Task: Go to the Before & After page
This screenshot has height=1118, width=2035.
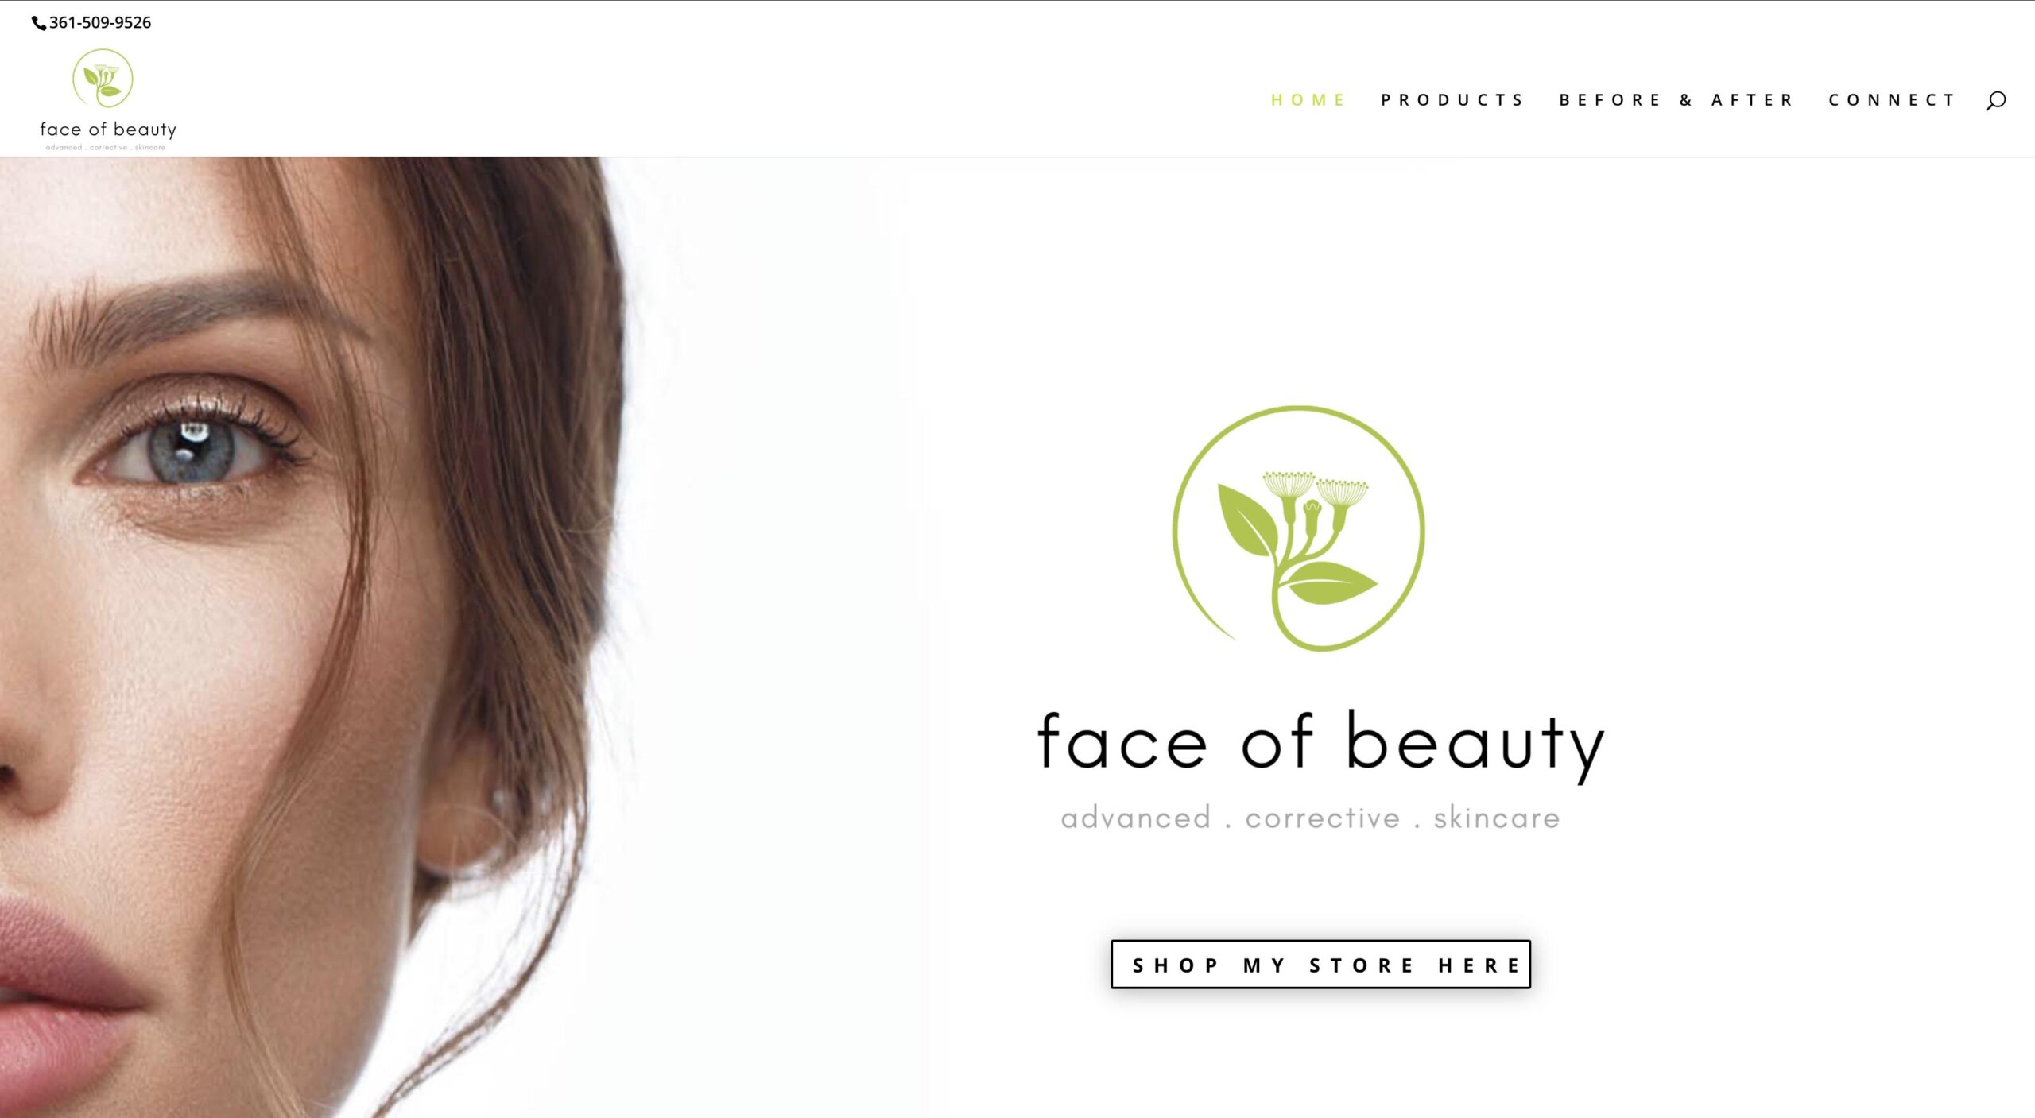Action: 1676,100
